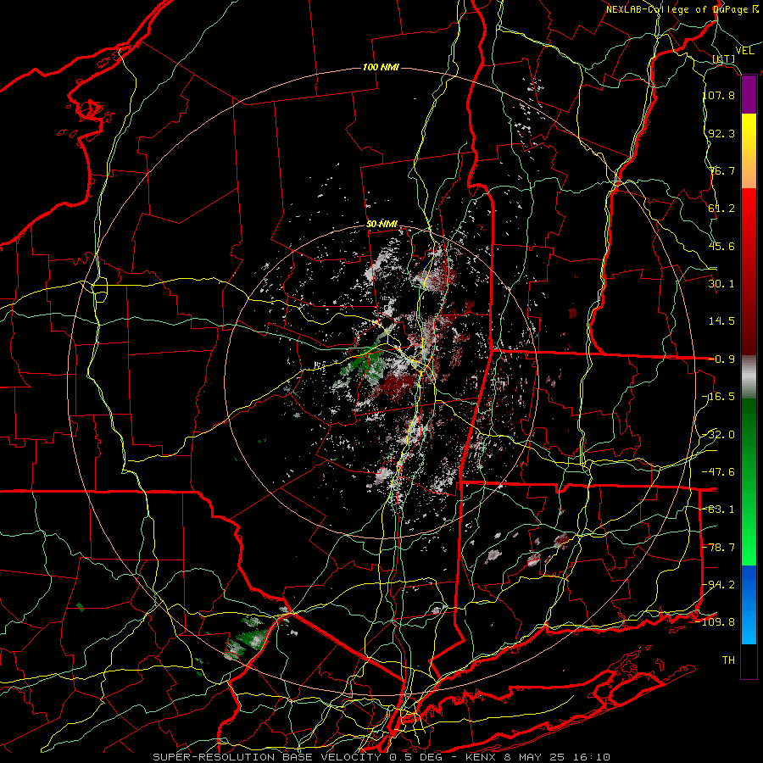Click the 76.7 velocity scale value

[721, 170]
